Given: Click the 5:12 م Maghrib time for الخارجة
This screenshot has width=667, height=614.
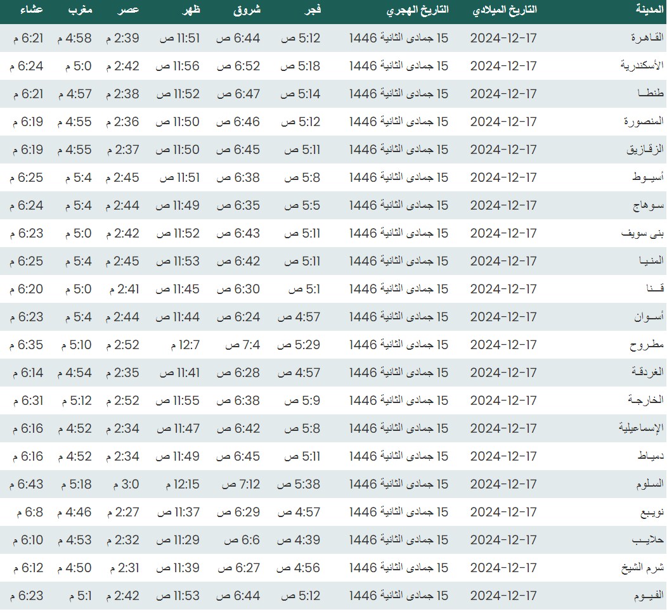Looking at the screenshot, I should [76, 400].
